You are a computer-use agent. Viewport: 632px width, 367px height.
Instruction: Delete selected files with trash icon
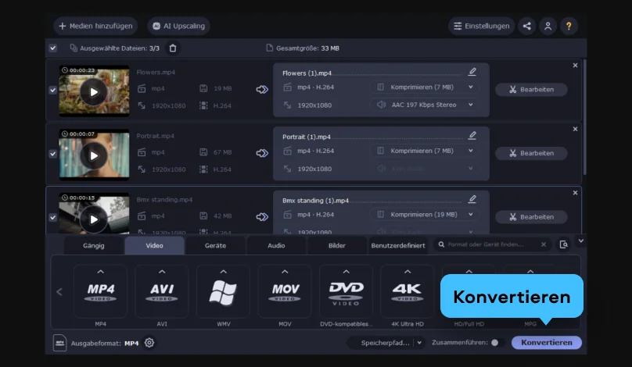[x=173, y=48]
